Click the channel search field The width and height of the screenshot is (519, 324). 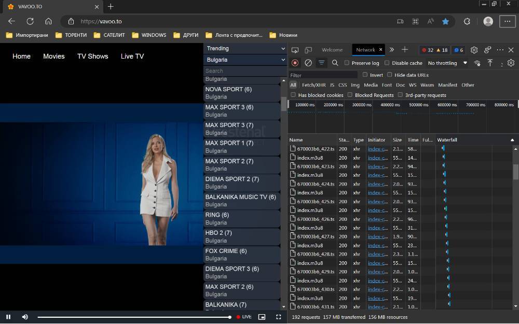[x=244, y=71]
